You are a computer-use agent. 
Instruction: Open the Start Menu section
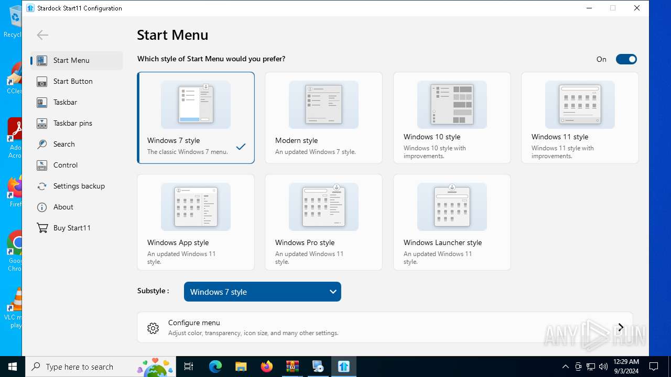pyautogui.click(x=77, y=60)
